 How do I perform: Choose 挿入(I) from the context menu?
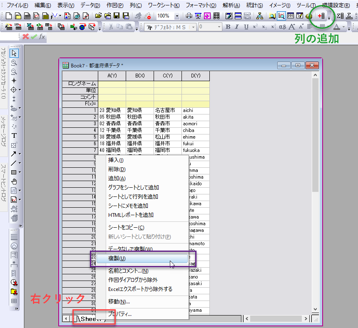point(142,160)
